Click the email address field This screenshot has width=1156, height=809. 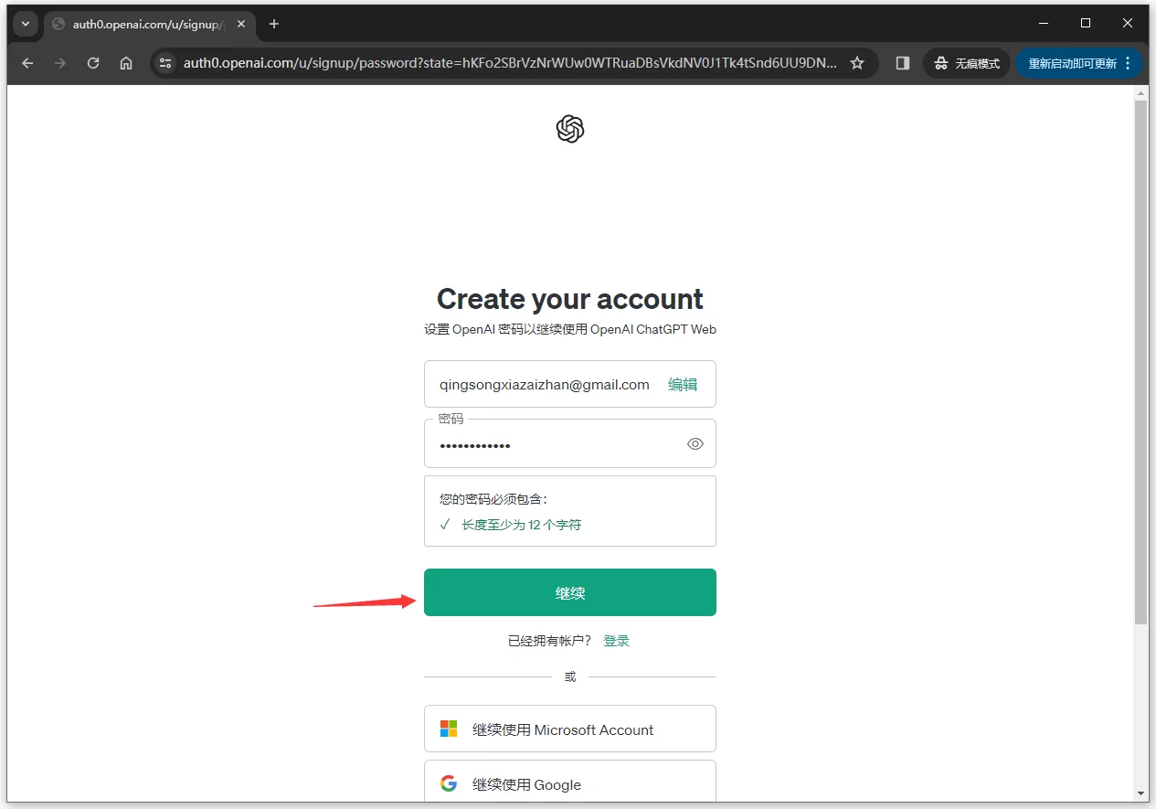click(570, 384)
